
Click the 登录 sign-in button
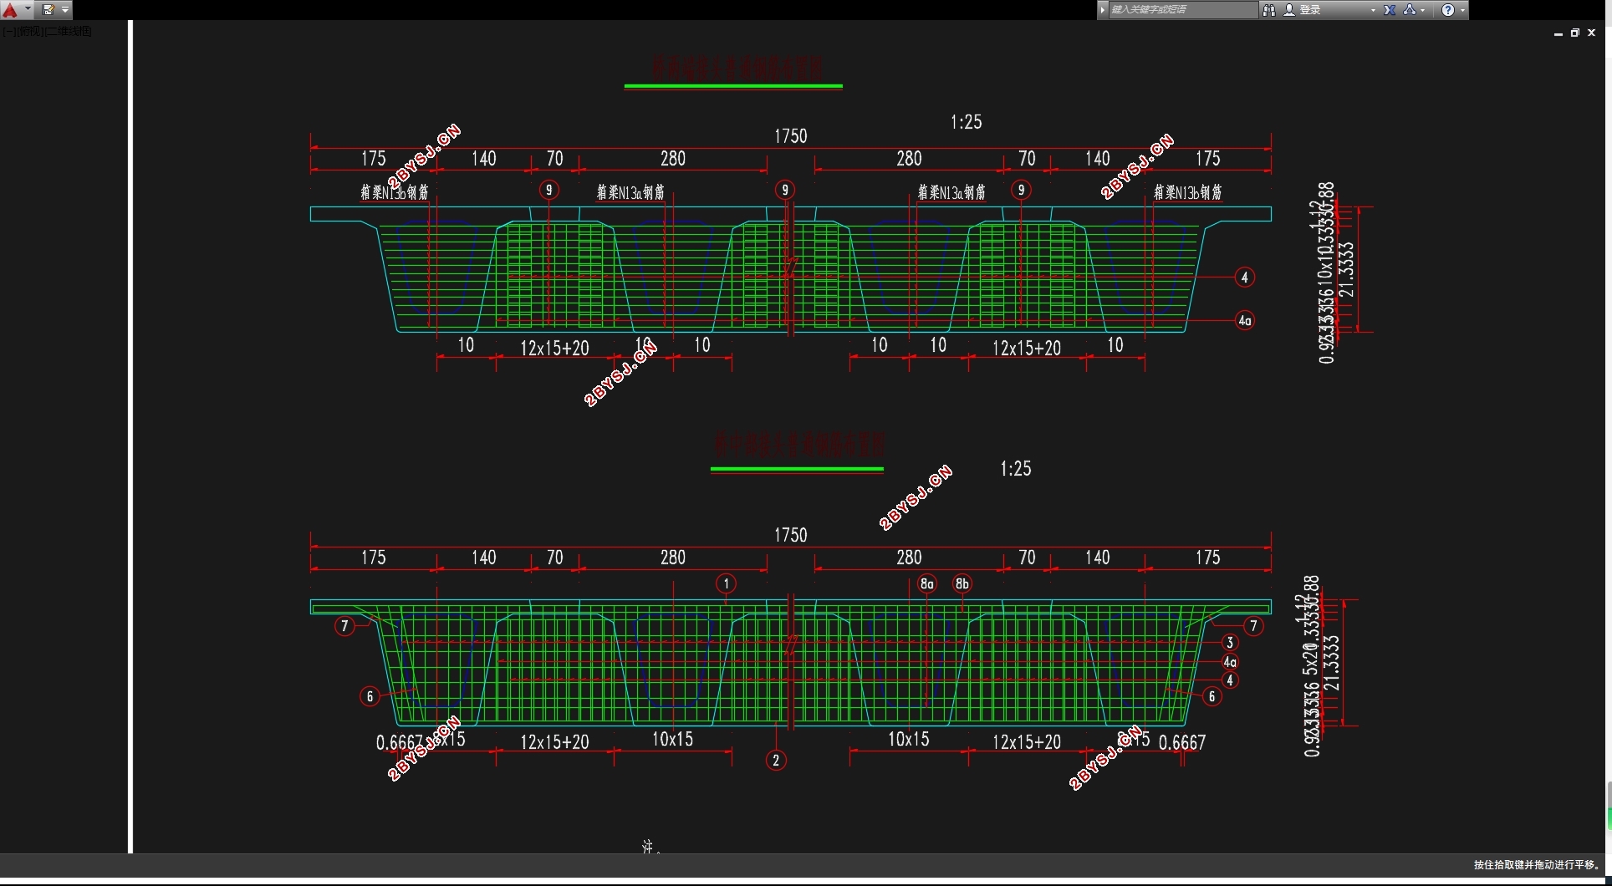[x=1303, y=10]
